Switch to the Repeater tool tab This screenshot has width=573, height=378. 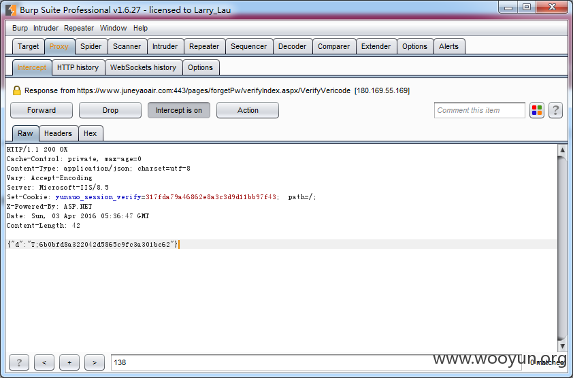coord(204,46)
